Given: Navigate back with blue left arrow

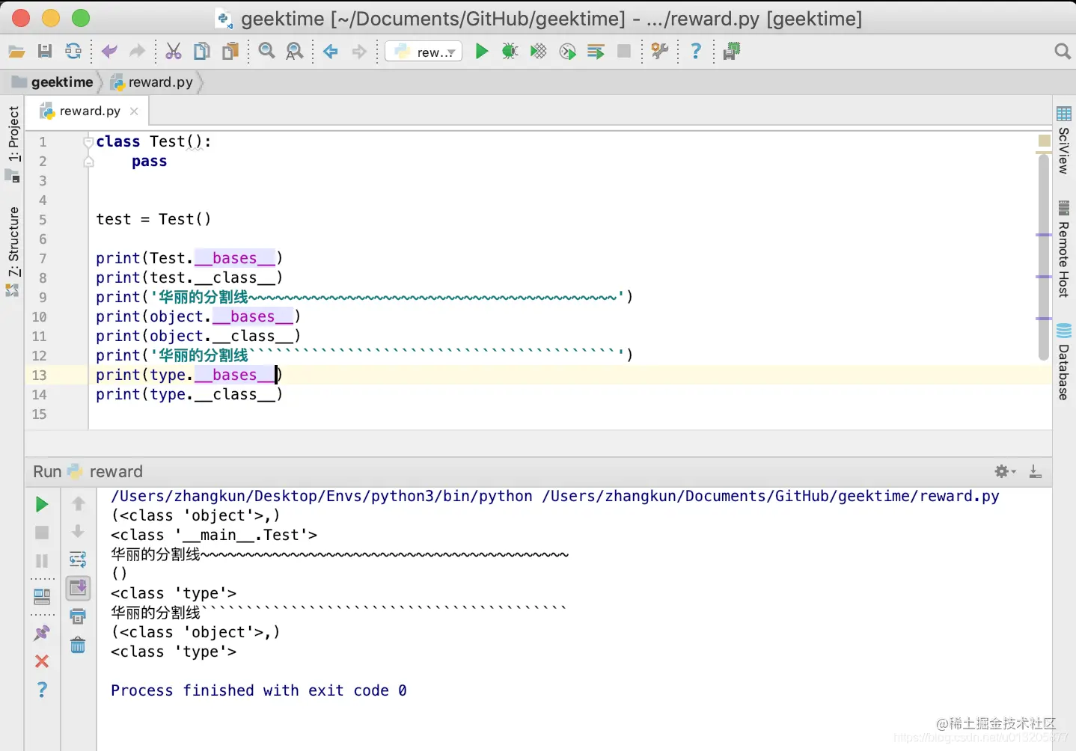Looking at the screenshot, I should click(331, 52).
